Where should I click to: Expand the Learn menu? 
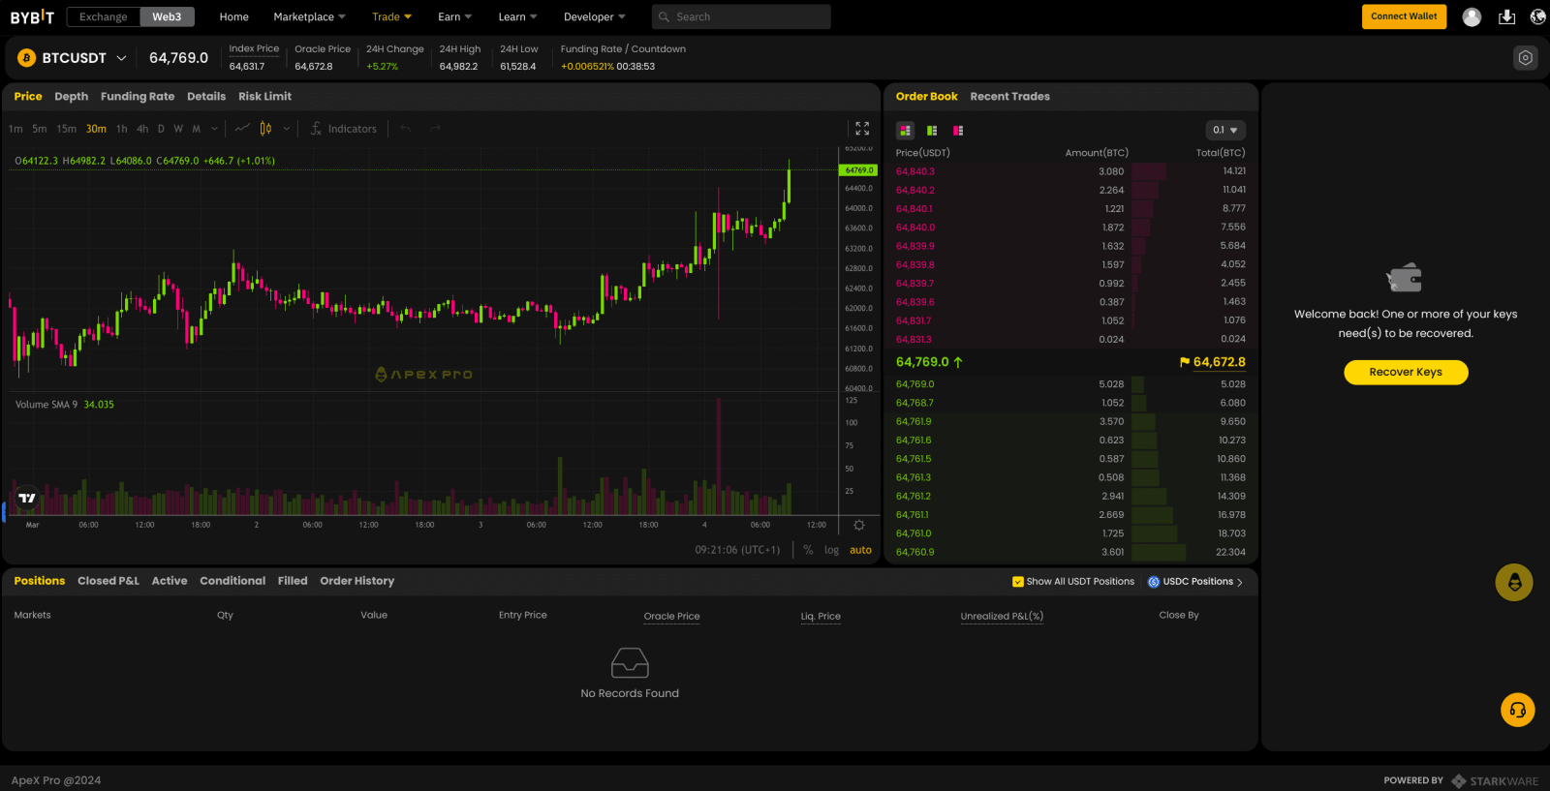pos(517,16)
